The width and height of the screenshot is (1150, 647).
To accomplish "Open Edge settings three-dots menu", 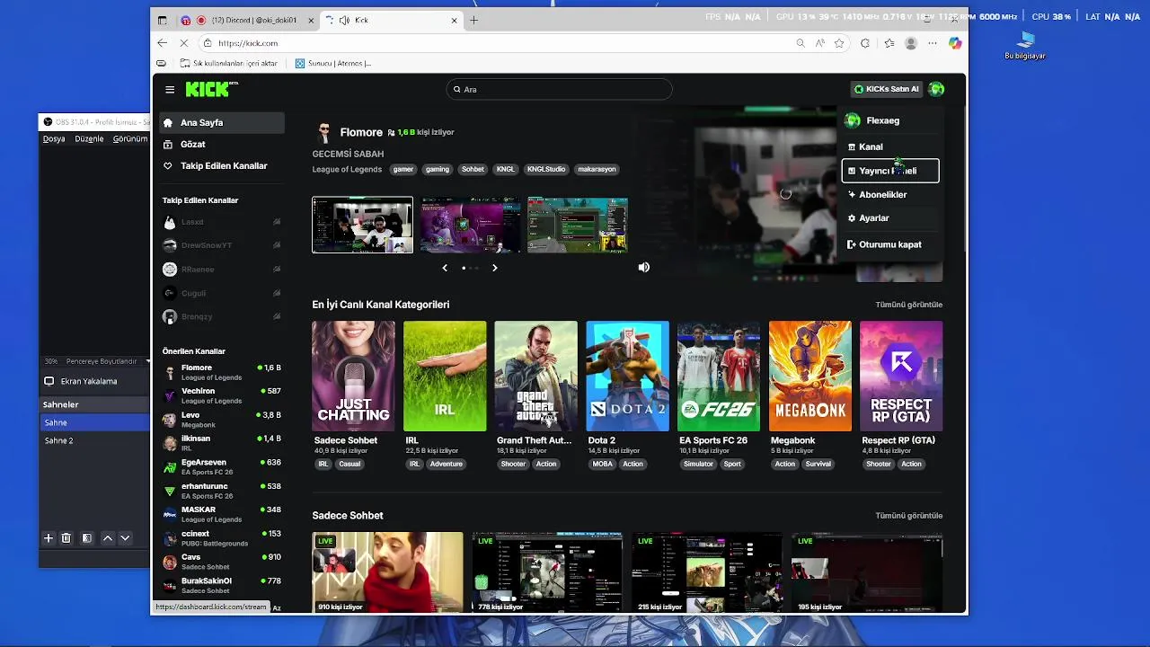I will [x=933, y=43].
